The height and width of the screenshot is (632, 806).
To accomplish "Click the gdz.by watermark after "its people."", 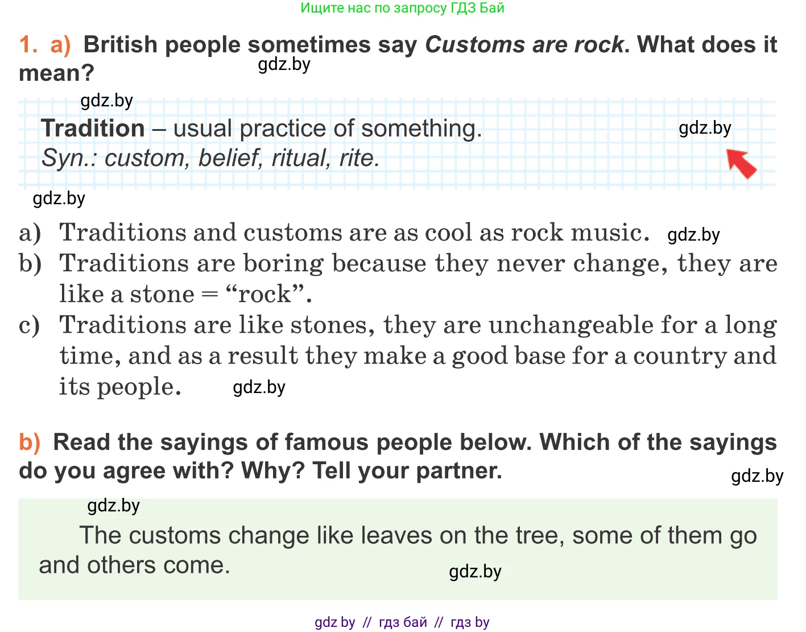I will (x=259, y=387).
